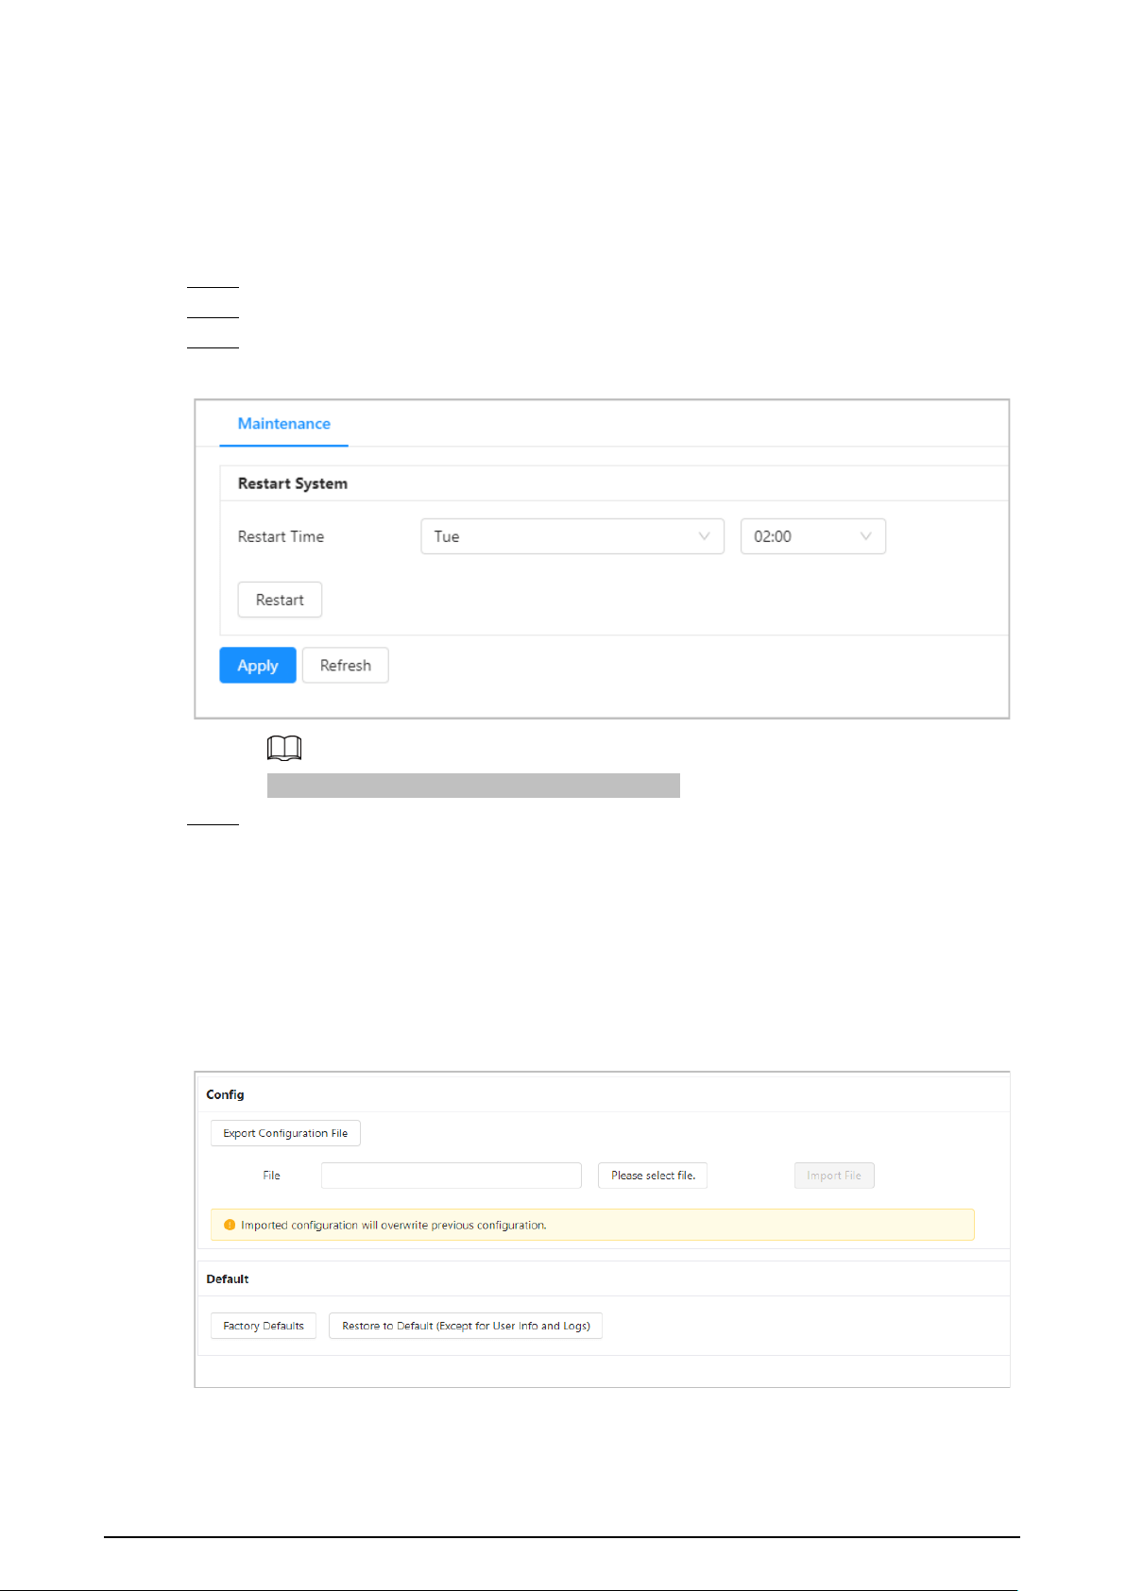This screenshot has height=1591, width=1126.
Task: Click the File label
Action: click(271, 1176)
